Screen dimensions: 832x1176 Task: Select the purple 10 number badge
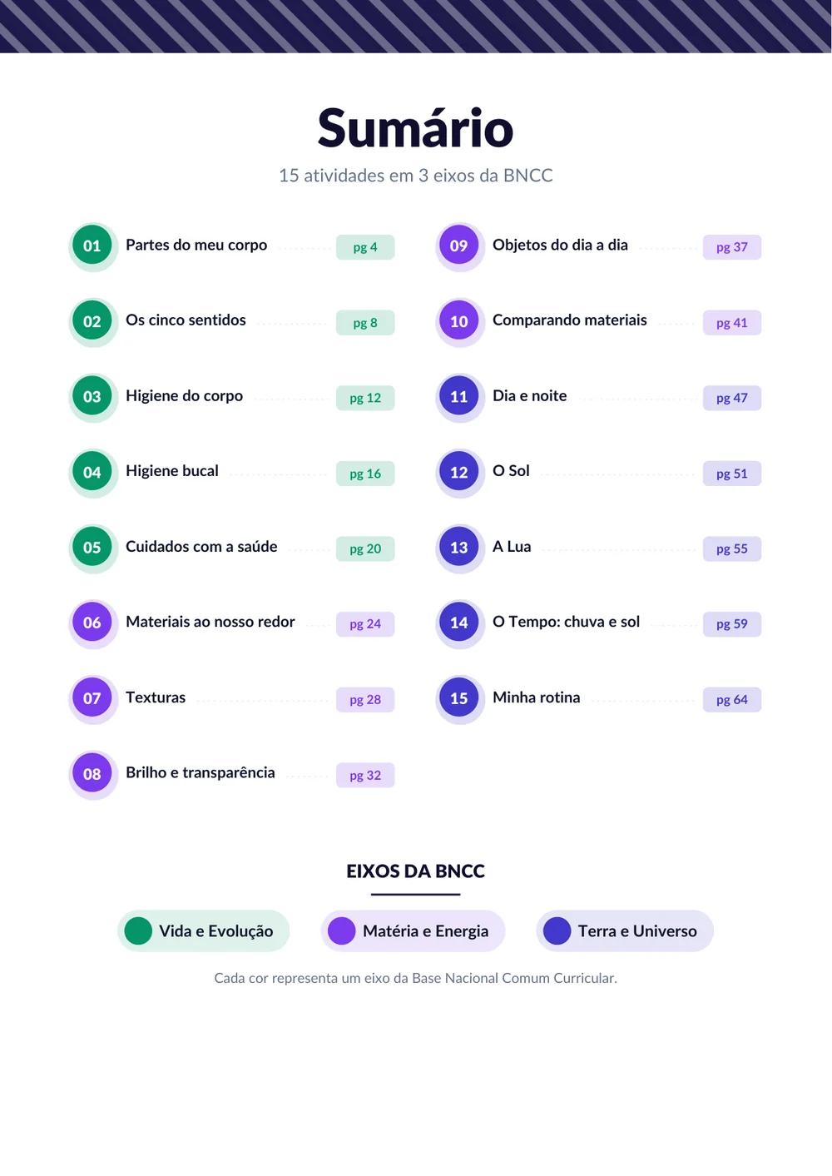(459, 321)
